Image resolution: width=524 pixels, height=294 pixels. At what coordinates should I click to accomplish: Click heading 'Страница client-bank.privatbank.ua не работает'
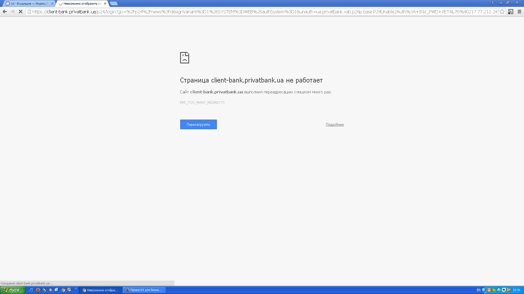pos(251,80)
